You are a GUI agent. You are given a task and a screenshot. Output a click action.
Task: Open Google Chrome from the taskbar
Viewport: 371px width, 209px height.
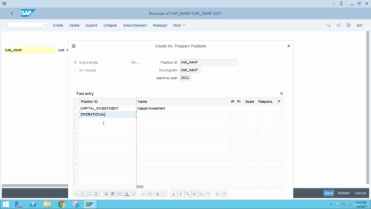tap(61, 204)
